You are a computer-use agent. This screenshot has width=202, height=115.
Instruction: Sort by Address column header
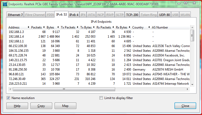[x=14, y=27]
